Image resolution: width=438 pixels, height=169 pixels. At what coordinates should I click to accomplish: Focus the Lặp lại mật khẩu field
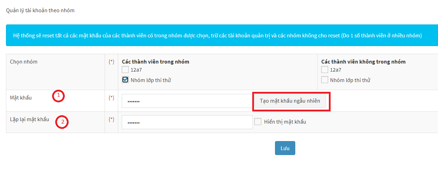pos(187,122)
